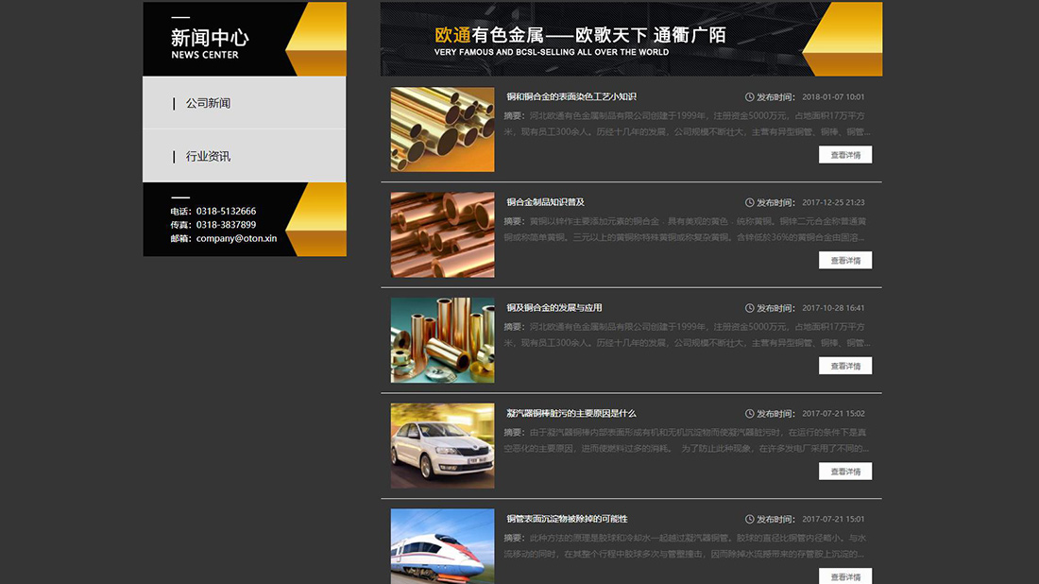Switch to the 行业资讯 category
The width and height of the screenshot is (1039, 584).
[208, 156]
